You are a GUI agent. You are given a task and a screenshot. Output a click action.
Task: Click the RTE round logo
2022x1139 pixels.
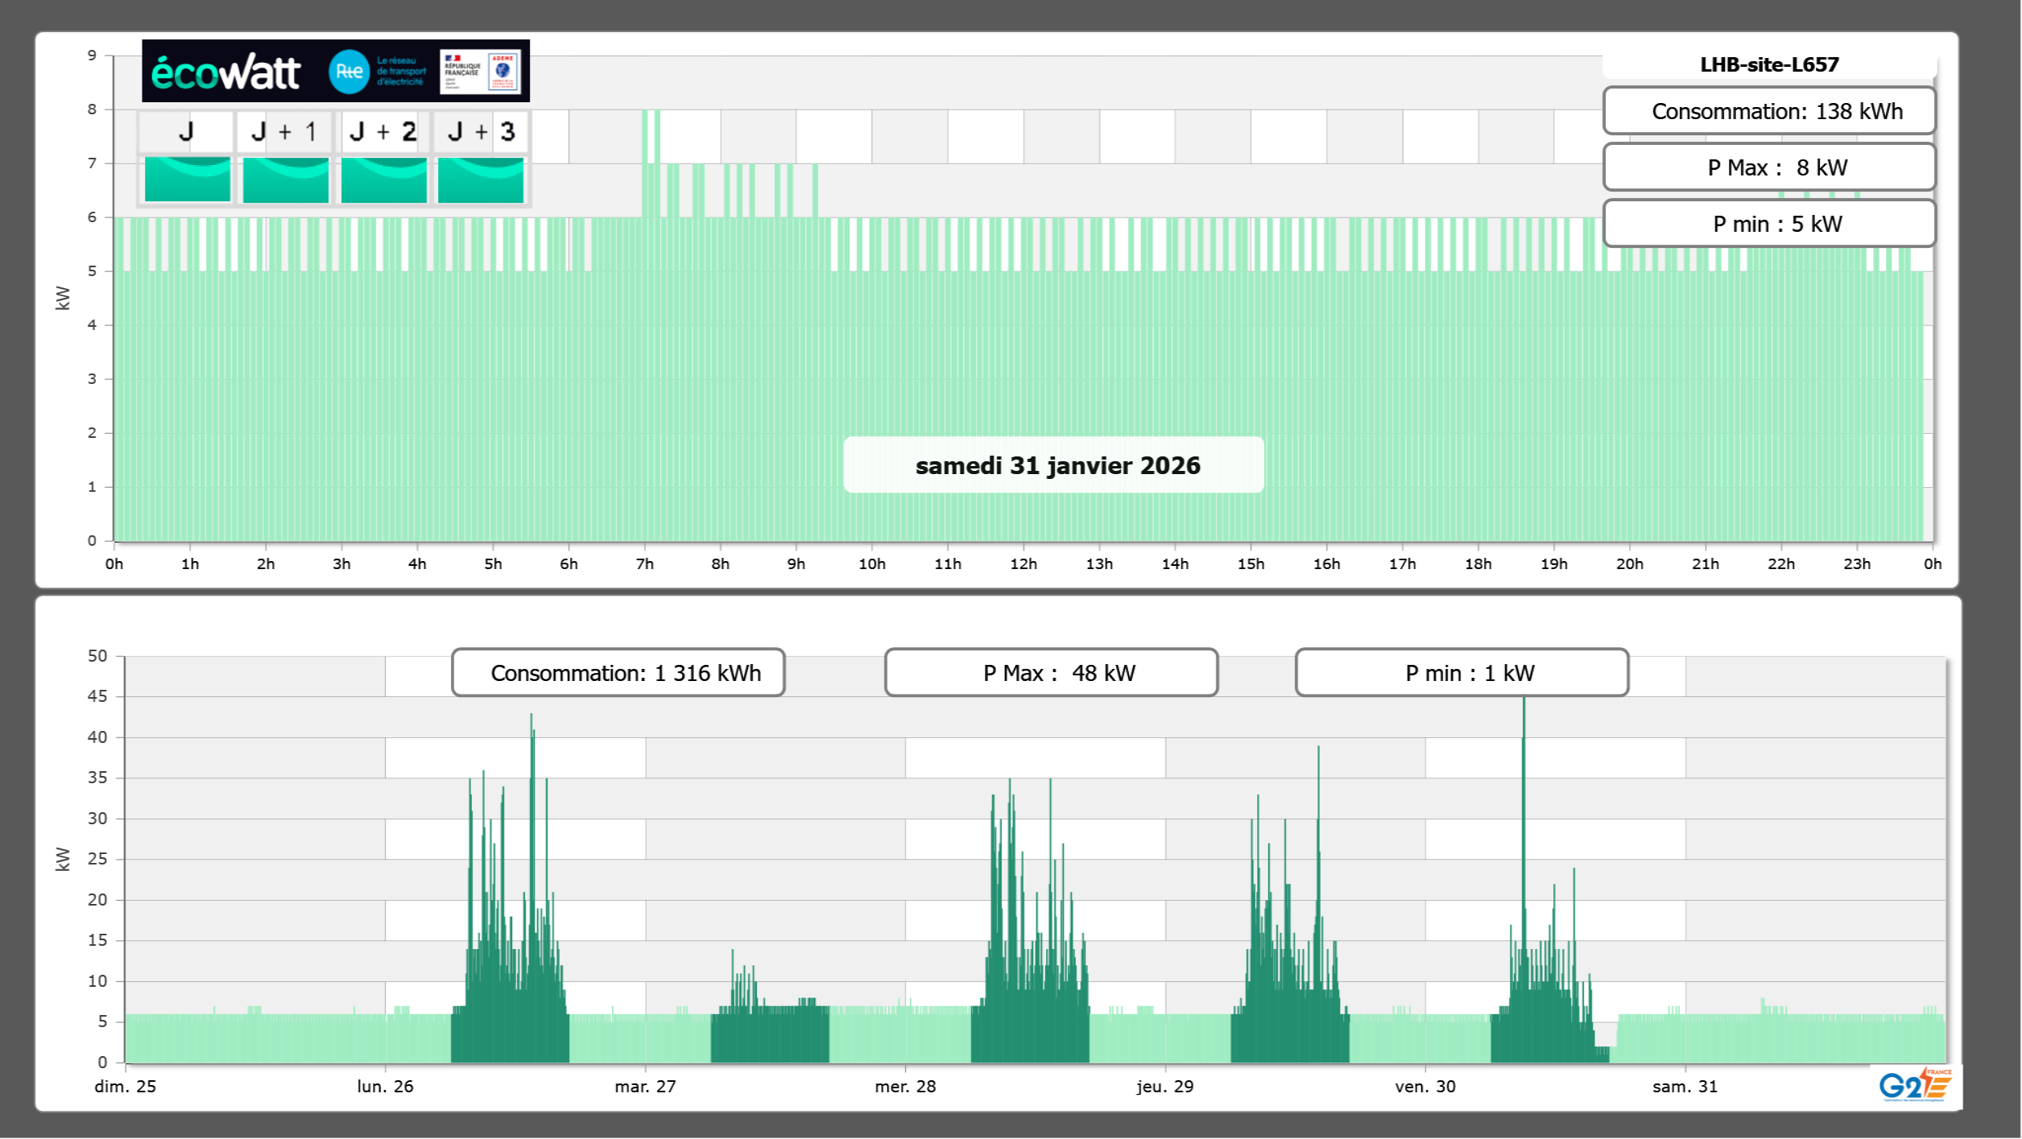click(x=349, y=72)
